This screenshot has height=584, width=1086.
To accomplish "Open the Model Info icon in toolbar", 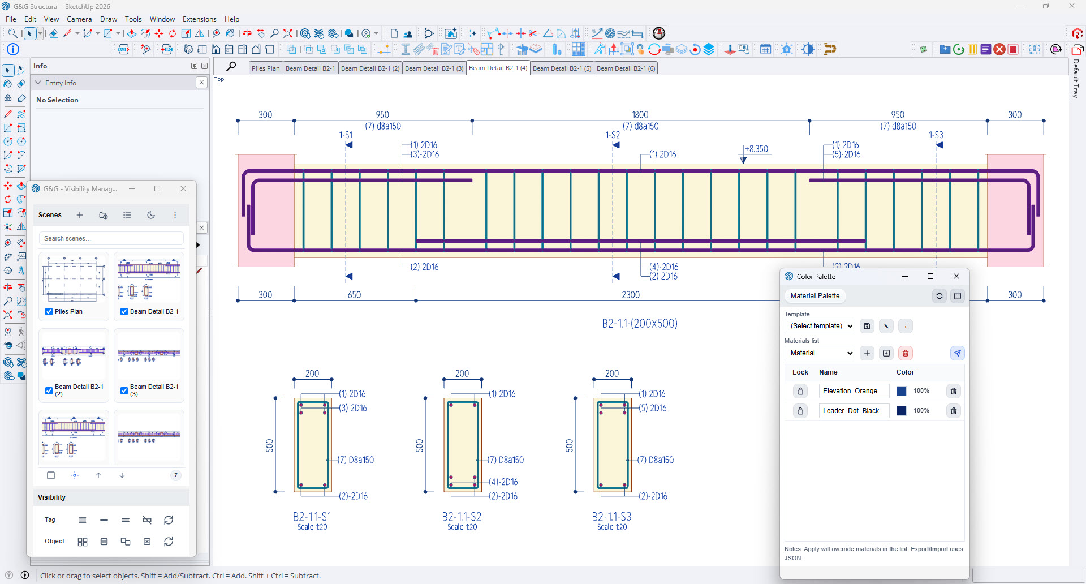I will click(12, 49).
